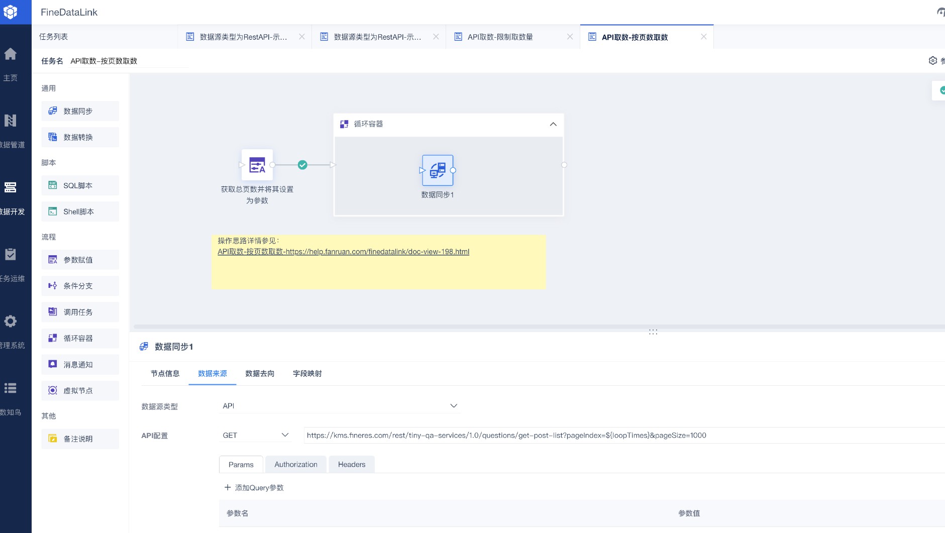The width and height of the screenshot is (945, 533).
Task: Close the second 数据源类型为RestAPI tab
Action: point(436,37)
